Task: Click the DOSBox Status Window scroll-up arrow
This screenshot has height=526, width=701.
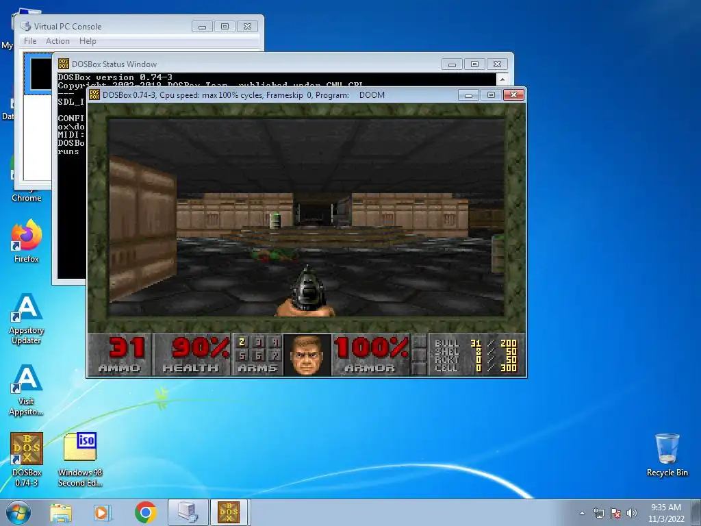Action: tap(502, 79)
